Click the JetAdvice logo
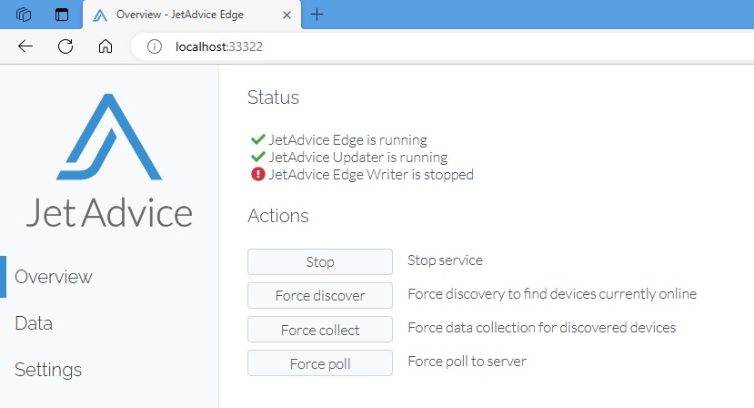This screenshot has height=408, width=754. coord(110,161)
